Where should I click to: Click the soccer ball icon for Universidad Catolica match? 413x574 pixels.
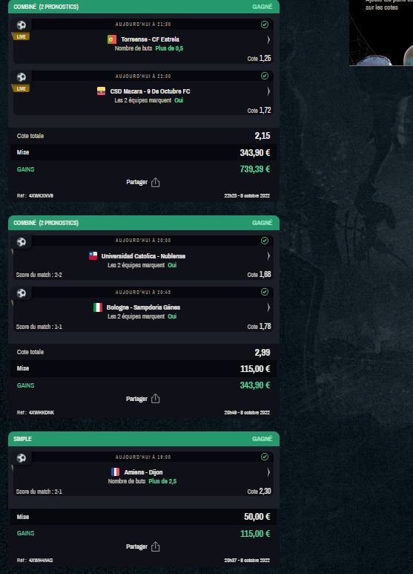(x=22, y=241)
